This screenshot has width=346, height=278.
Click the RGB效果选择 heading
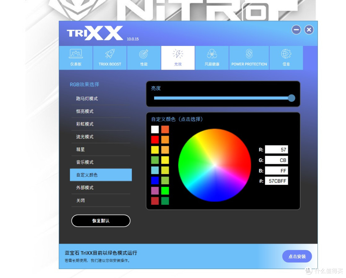tap(85, 84)
